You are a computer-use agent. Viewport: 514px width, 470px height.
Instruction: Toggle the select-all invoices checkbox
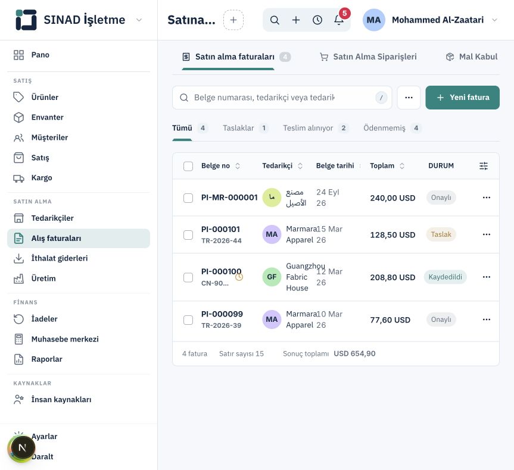[188, 166]
